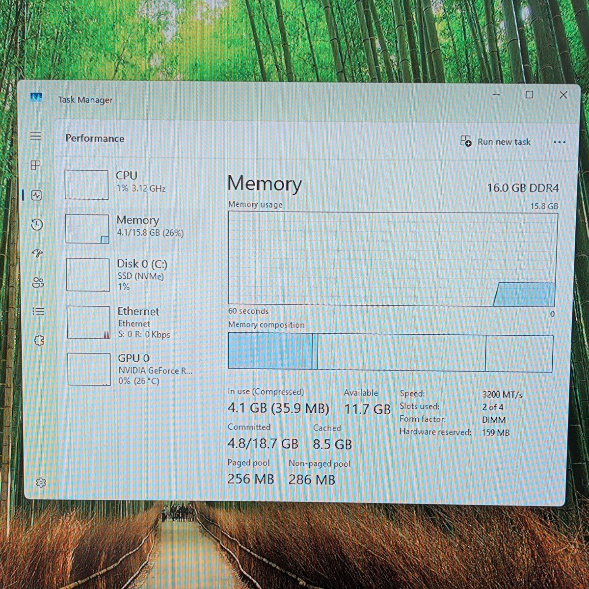The width and height of the screenshot is (589, 589).
Task: Close the Task Manager window
Action: click(x=563, y=95)
